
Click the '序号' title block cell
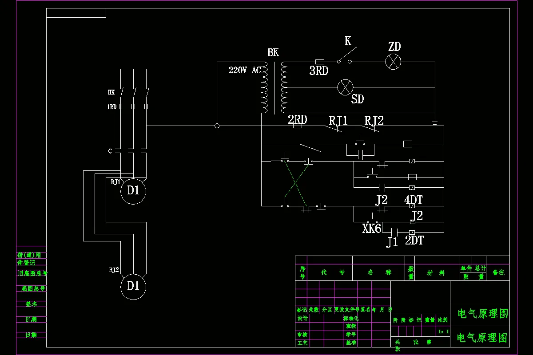pos(302,272)
